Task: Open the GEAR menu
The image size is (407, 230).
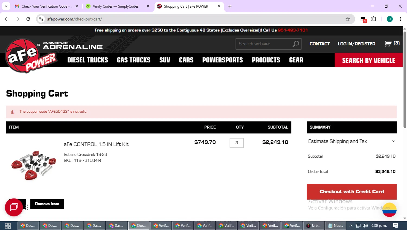Action: click(x=296, y=60)
